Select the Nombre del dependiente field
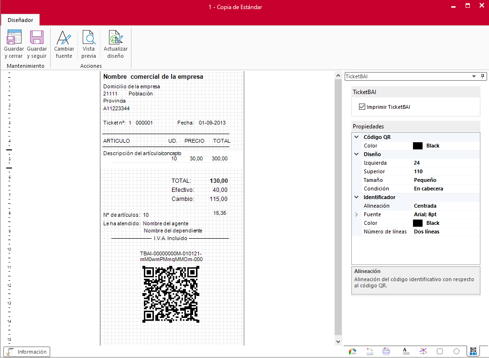 tap(173, 231)
